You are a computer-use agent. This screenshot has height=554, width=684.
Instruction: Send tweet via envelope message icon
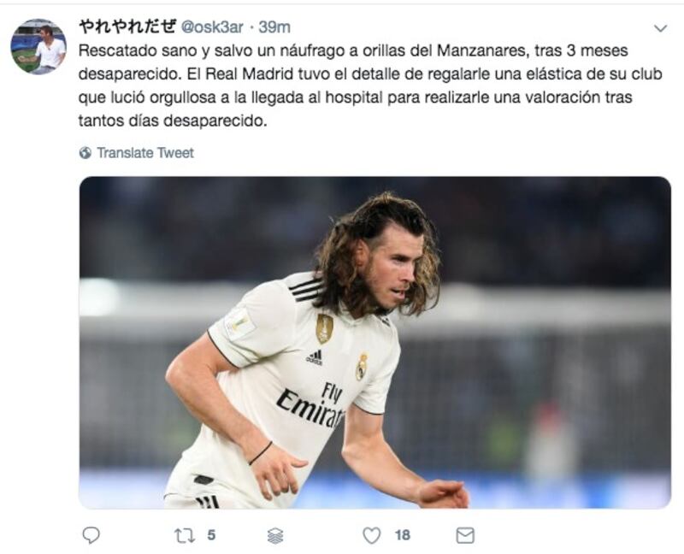click(x=465, y=535)
